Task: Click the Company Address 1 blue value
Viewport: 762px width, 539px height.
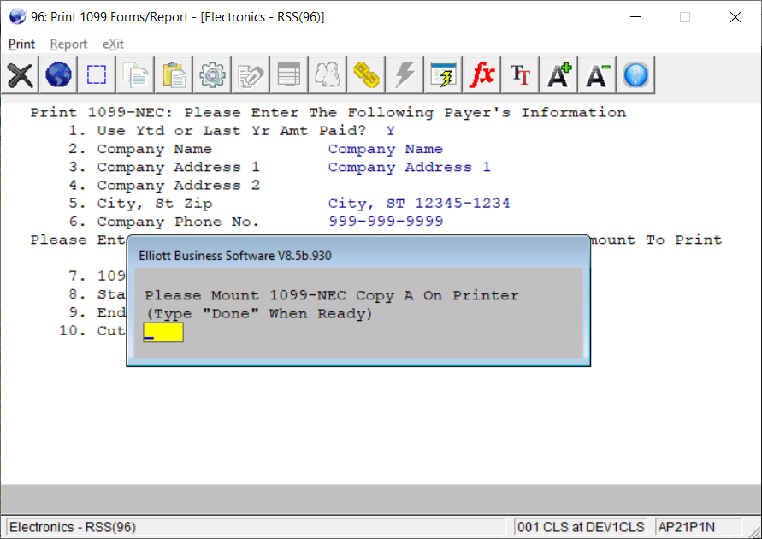Action: [409, 167]
